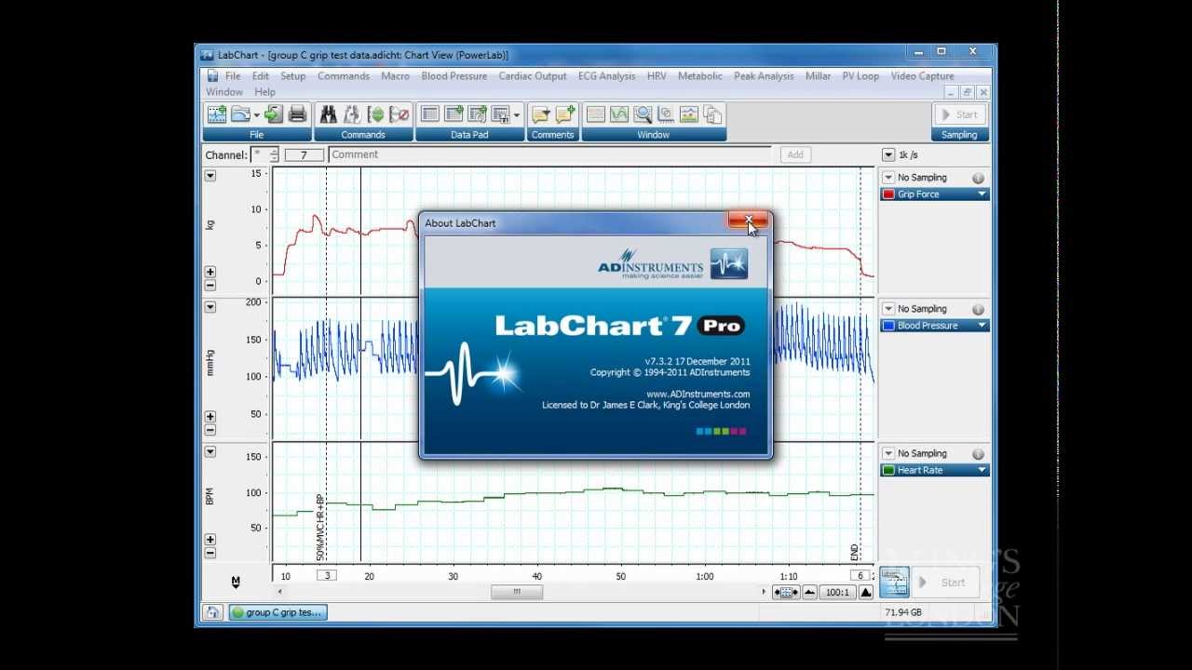
Task: Click the 100:1 horizontal compression button
Action: [837, 592]
